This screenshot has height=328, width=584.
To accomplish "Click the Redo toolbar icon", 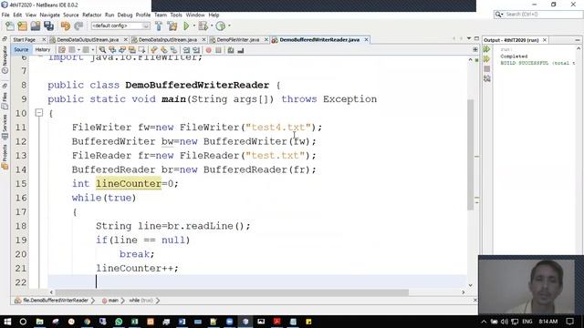I will tap(78, 26).
